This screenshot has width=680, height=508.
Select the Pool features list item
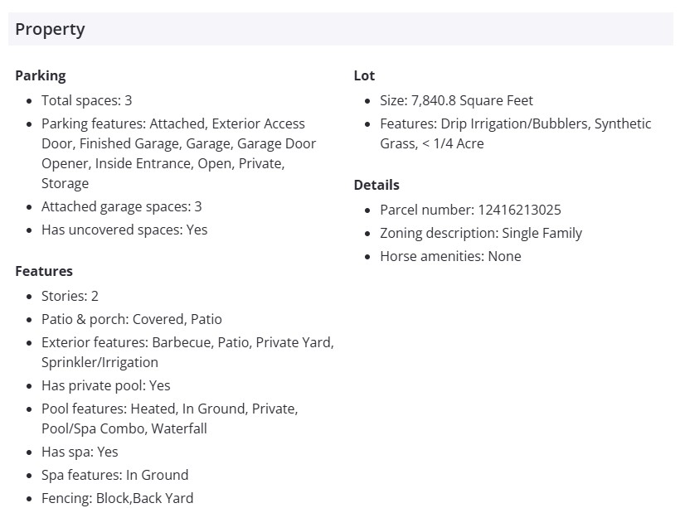pos(169,418)
